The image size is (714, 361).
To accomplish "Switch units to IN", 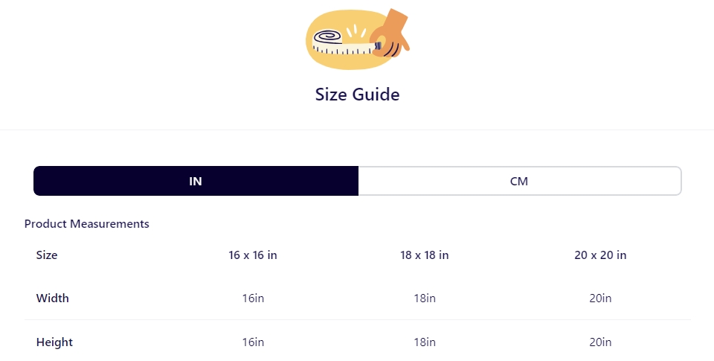I will [196, 181].
